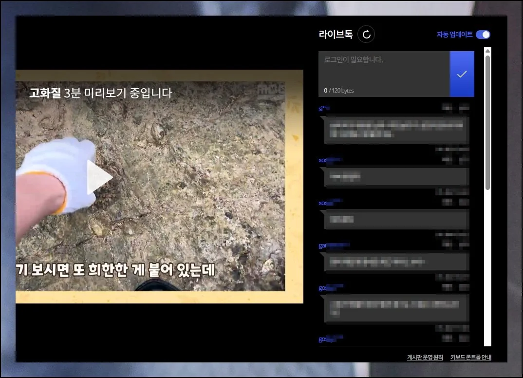Viewport: 523px width, 378px height.
Task: Click the 라이브톡 panel heading
Action: 335,34
